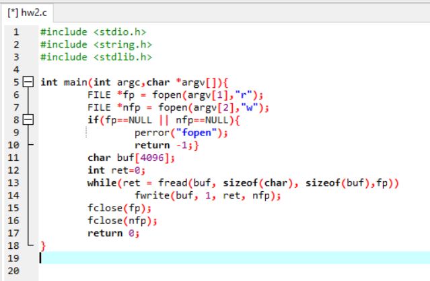The height and width of the screenshot is (281, 430).
Task: Click the #include <string.h> line
Action: pyautogui.click(x=96, y=44)
